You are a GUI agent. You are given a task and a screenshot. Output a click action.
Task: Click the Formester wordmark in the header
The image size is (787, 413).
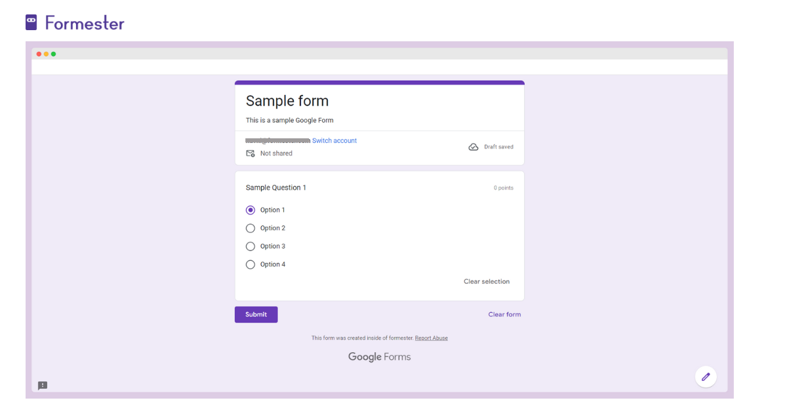click(x=84, y=22)
